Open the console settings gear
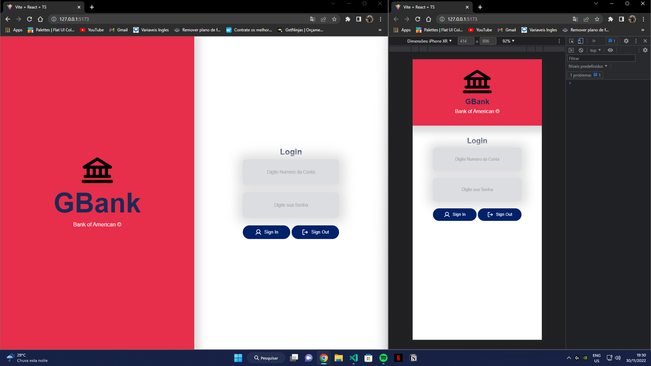 click(x=645, y=50)
